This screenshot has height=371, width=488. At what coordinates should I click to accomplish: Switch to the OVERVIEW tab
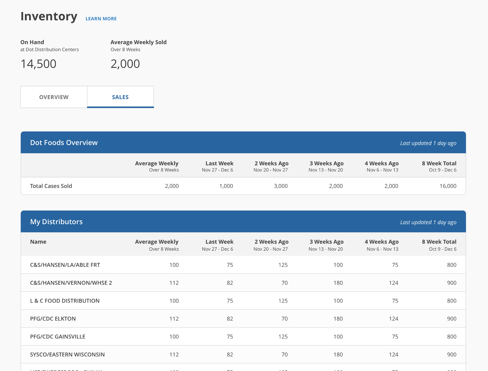click(x=54, y=97)
